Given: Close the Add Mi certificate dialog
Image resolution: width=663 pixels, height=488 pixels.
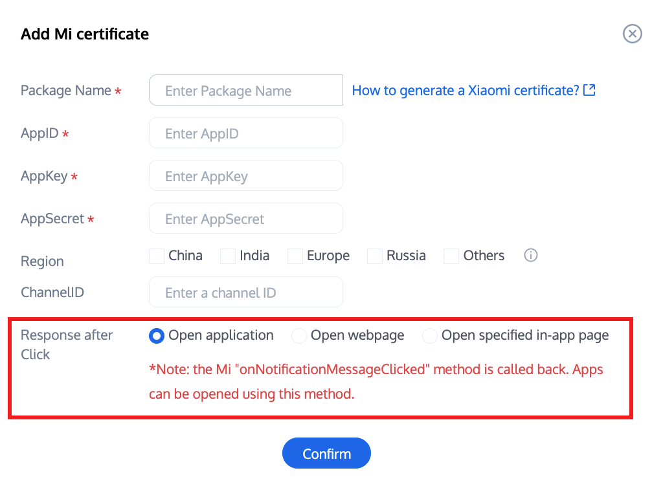Looking at the screenshot, I should click(632, 34).
